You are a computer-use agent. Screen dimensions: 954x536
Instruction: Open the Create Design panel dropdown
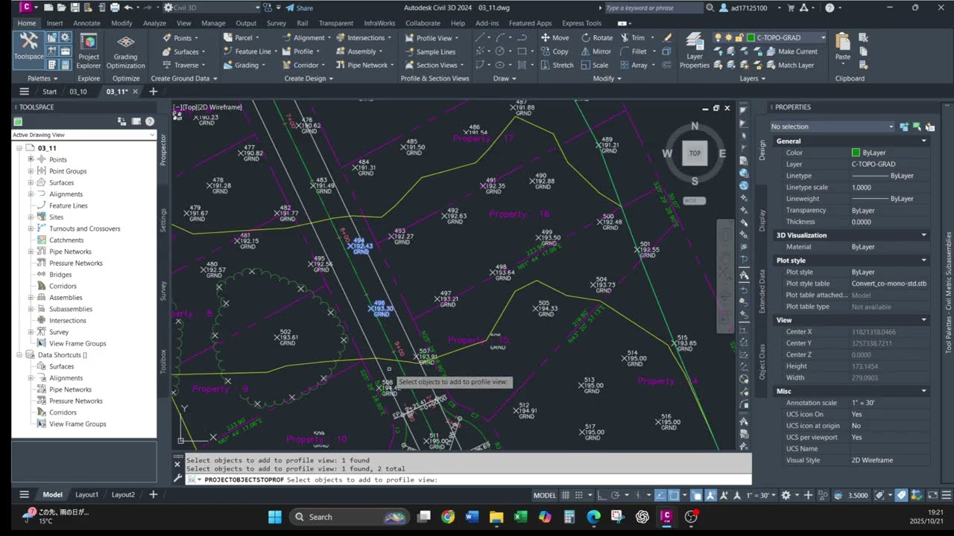coord(310,78)
